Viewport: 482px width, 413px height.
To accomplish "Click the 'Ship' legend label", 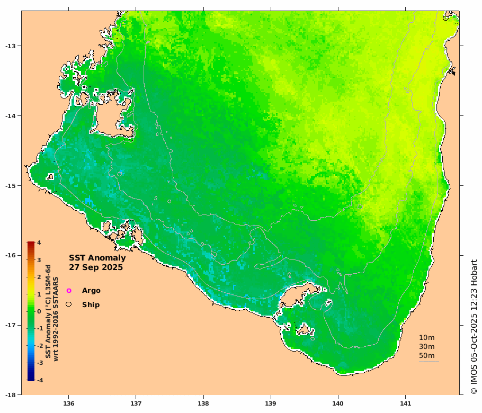I will [x=91, y=304].
